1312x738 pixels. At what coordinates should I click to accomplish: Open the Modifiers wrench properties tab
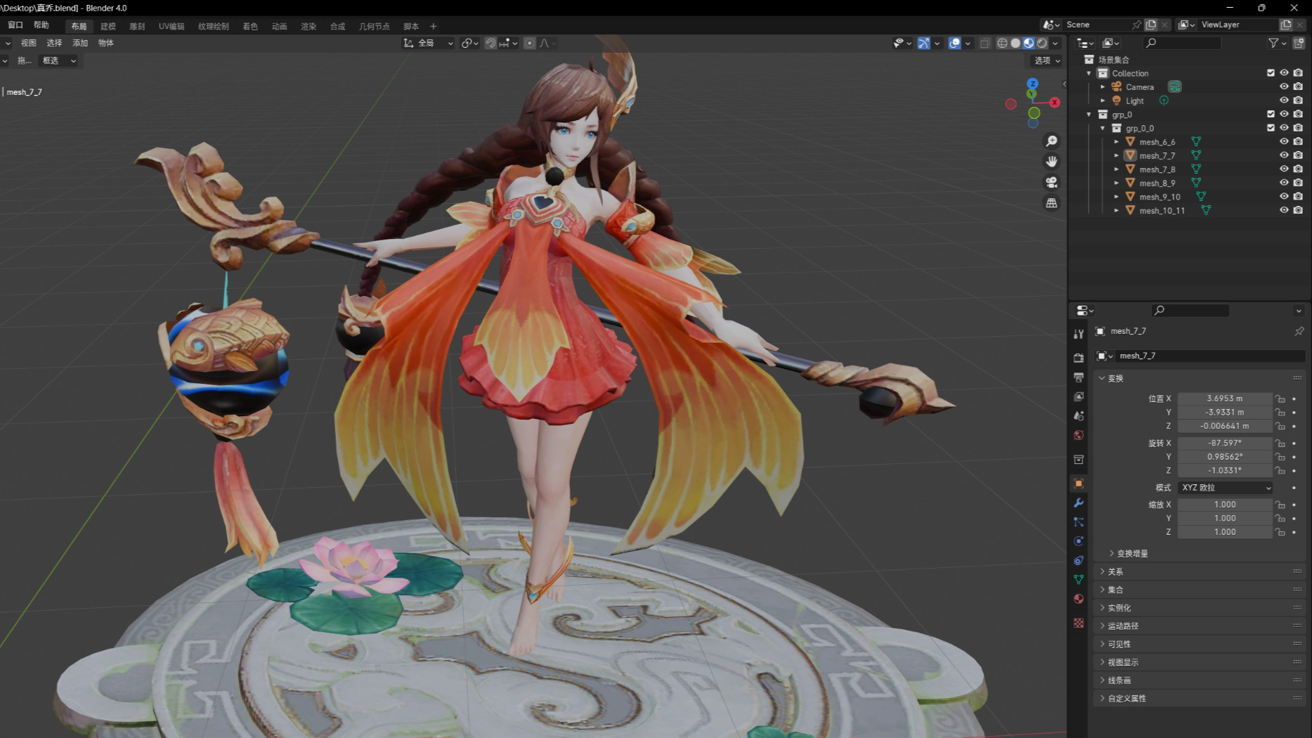coord(1079,503)
